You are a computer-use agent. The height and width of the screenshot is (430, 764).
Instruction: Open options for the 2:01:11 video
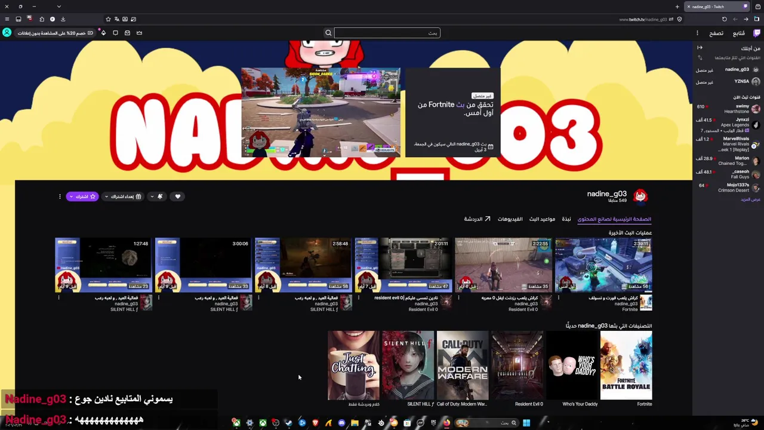[359, 297]
